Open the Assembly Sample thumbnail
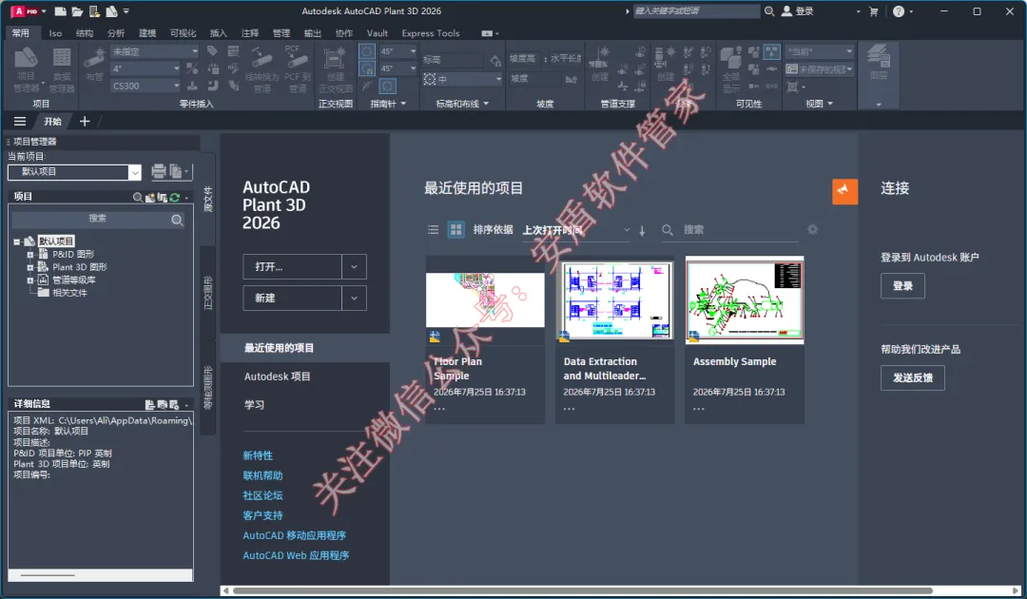The height and width of the screenshot is (599, 1027). tap(745, 299)
